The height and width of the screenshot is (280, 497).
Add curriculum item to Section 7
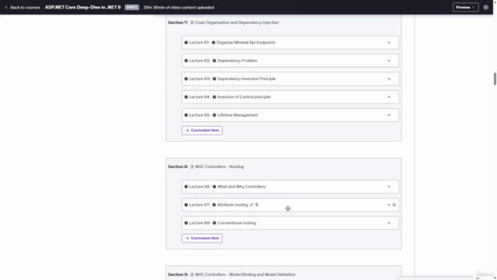202,130
